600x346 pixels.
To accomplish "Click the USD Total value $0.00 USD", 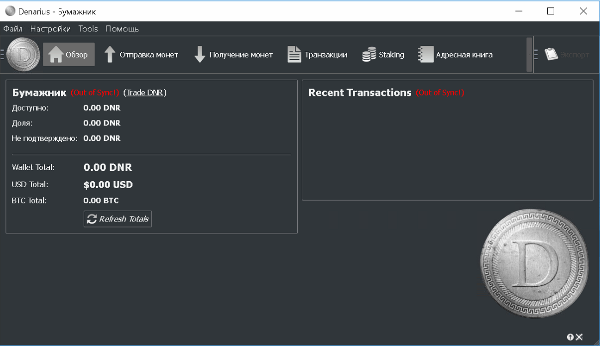I will pos(108,185).
